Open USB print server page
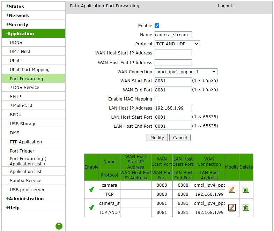 (27, 189)
